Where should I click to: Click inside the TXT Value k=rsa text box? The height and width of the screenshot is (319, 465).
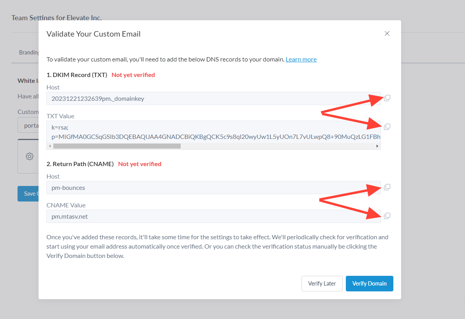tap(213, 132)
